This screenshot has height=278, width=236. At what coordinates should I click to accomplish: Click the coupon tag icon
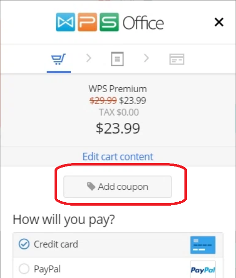91,186
